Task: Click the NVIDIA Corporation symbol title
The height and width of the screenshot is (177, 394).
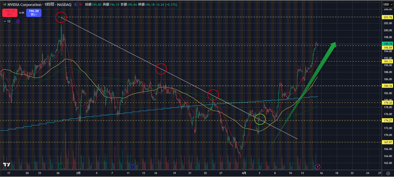Action: point(26,5)
